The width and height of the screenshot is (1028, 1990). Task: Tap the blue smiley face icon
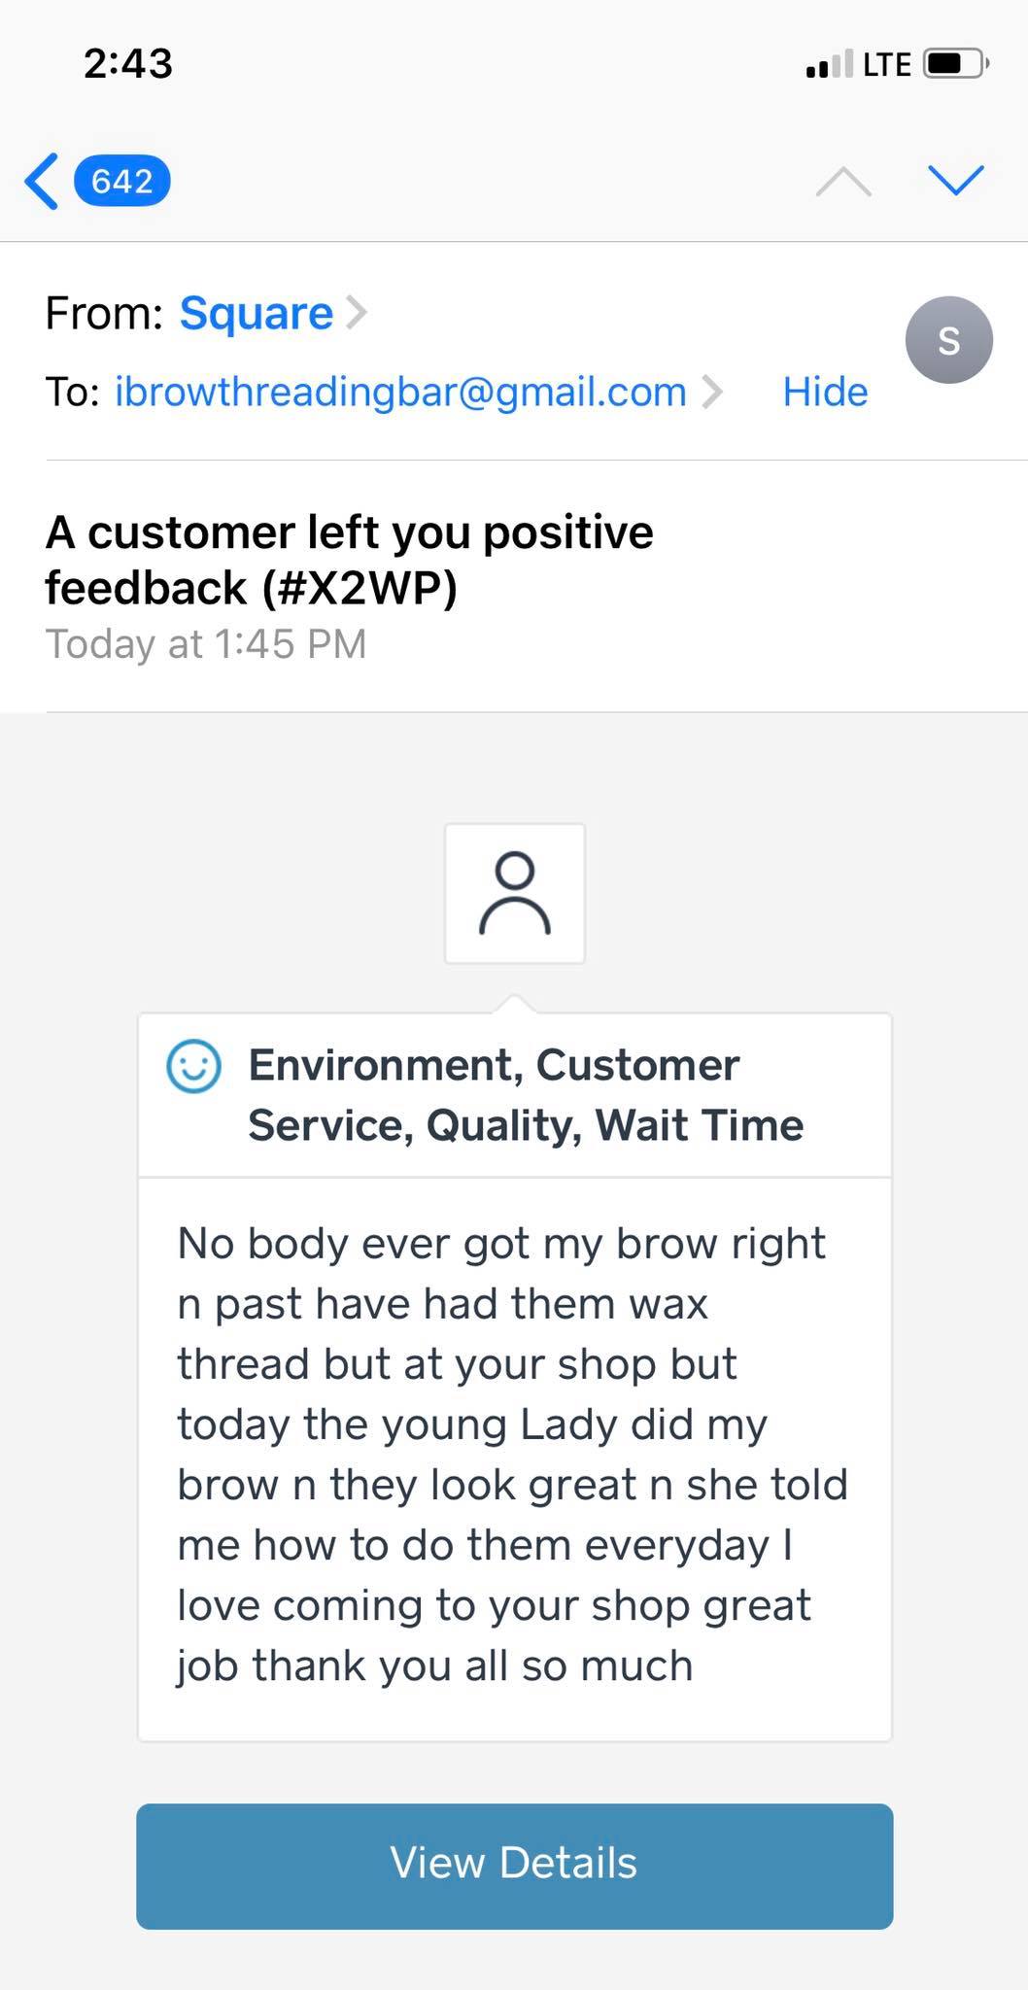[x=194, y=1067]
